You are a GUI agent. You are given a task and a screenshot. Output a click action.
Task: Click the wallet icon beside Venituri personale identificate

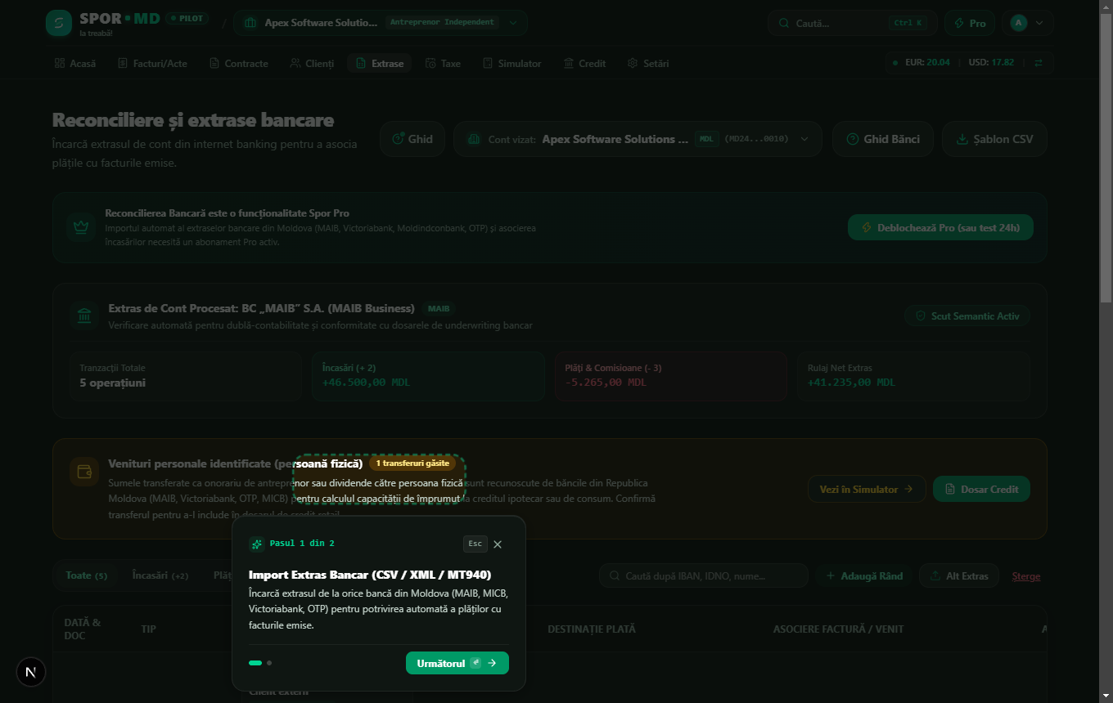83,472
